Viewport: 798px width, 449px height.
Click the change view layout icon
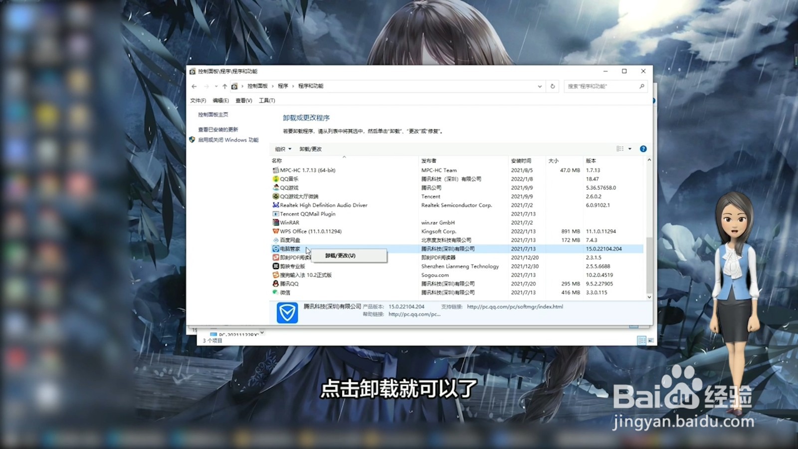click(x=620, y=149)
